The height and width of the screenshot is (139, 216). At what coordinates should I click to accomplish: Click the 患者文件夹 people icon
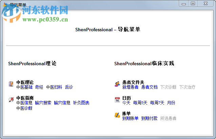coord(117,84)
